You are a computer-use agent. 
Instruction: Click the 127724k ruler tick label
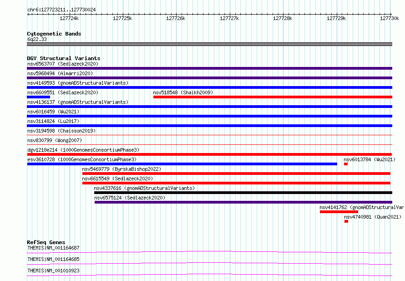(x=69, y=18)
